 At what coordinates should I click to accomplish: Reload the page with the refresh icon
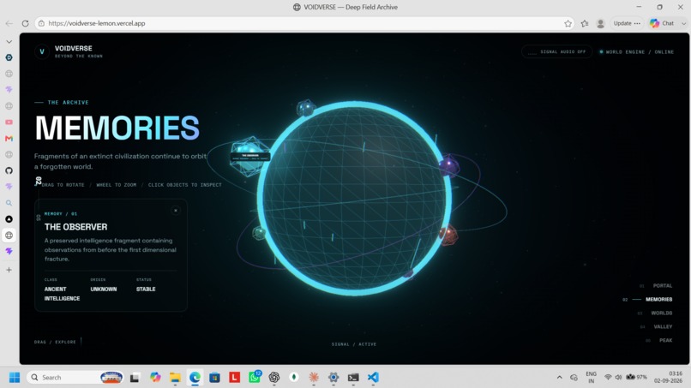(x=25, y=23)
